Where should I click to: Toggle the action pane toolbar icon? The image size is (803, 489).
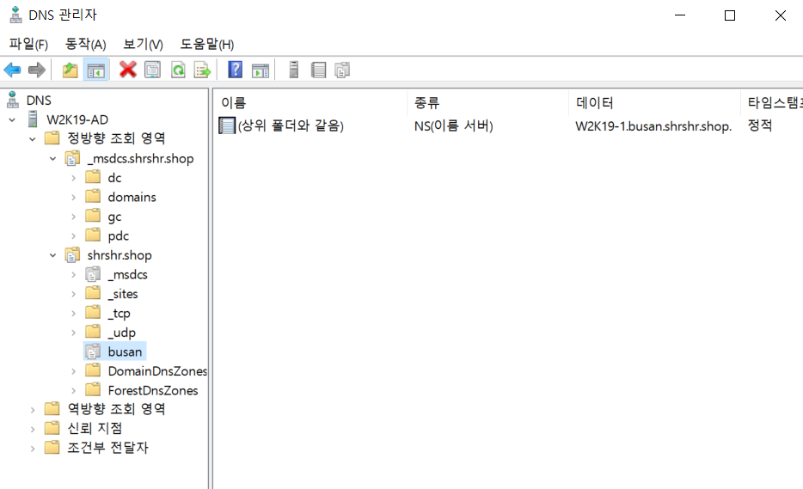pyautogui.click(x=261, y=70)
